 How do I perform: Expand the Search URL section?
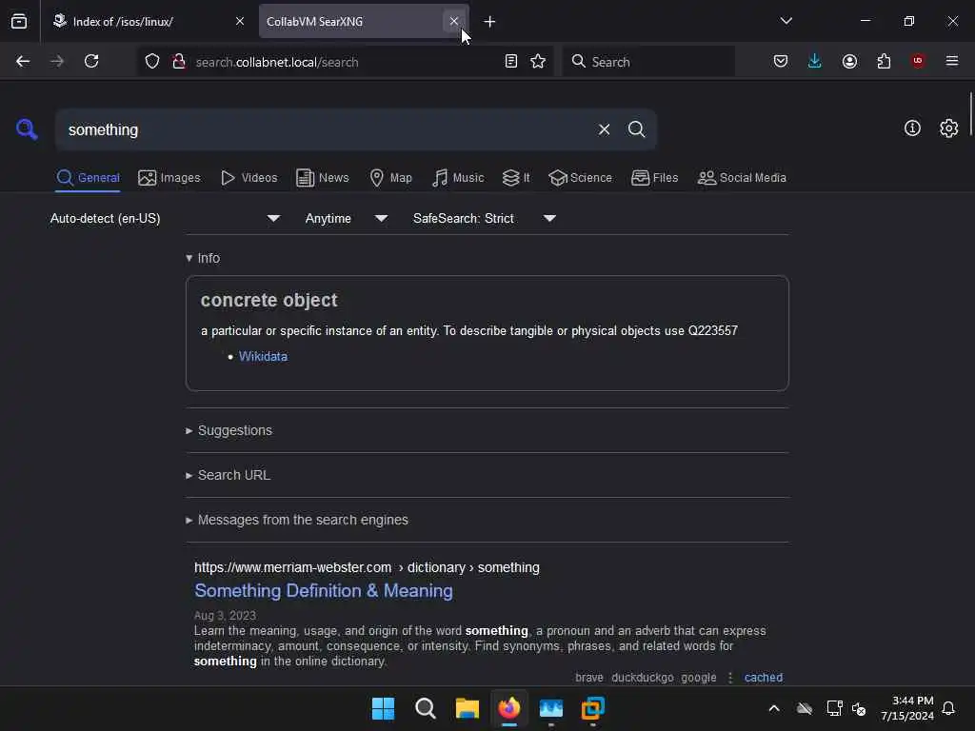[x=228, y=475]
